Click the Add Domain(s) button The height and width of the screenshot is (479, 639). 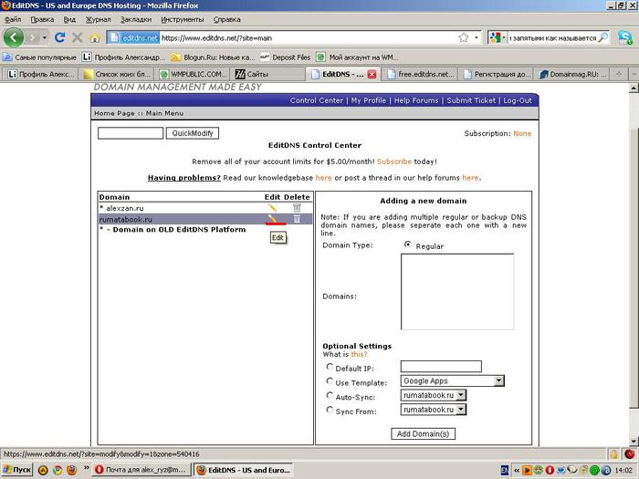[423, 433]
